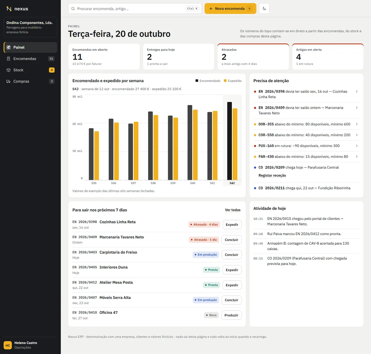This screenshot has height=354, width=371.
Task: Click the HC user avatar
Action: click(8, 345)
